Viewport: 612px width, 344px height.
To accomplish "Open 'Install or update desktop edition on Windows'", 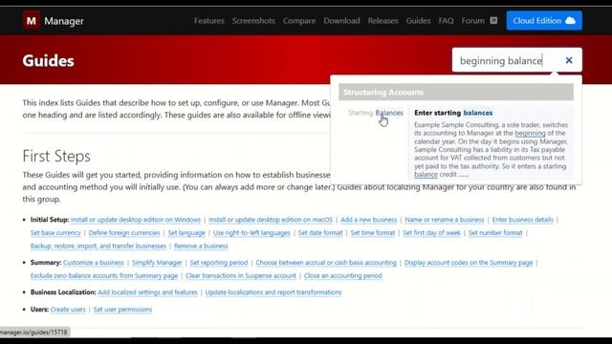I will point(136,220).
